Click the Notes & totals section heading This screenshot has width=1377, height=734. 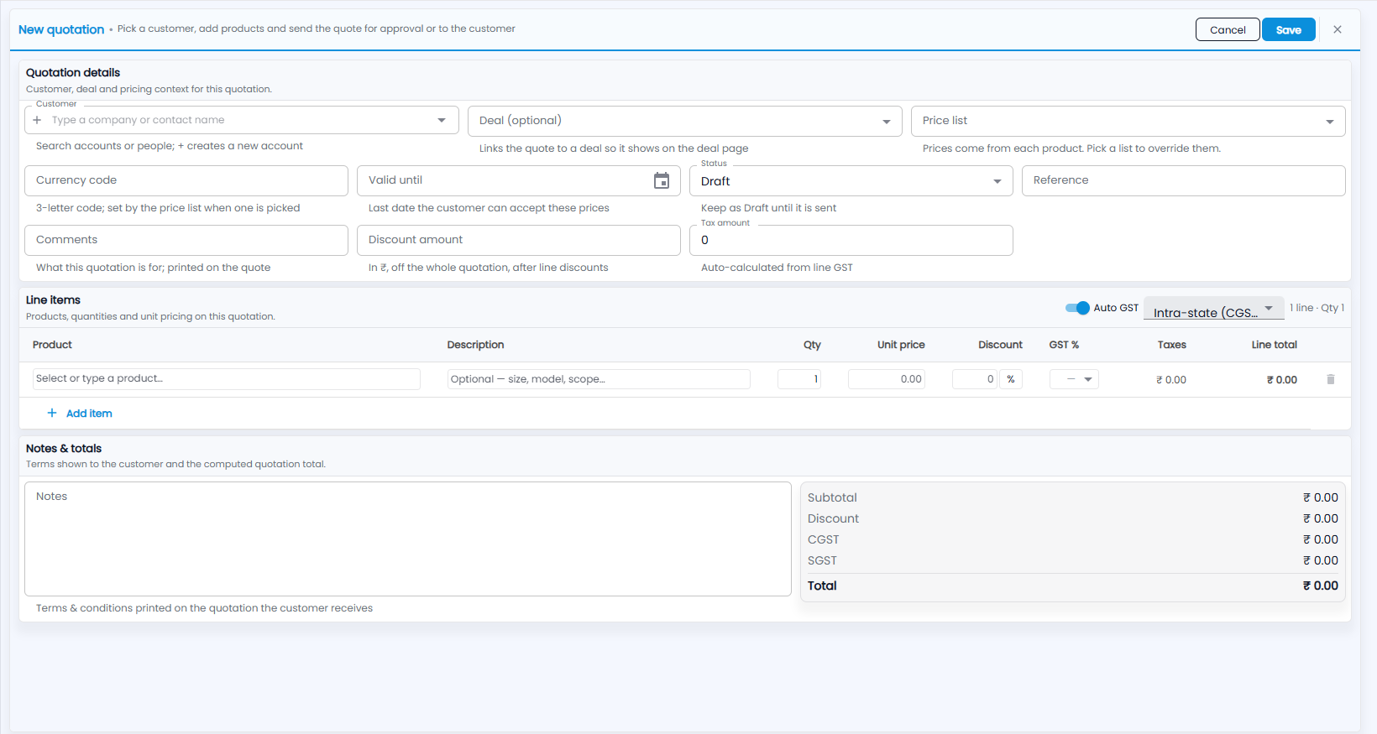tap(64, 449)
